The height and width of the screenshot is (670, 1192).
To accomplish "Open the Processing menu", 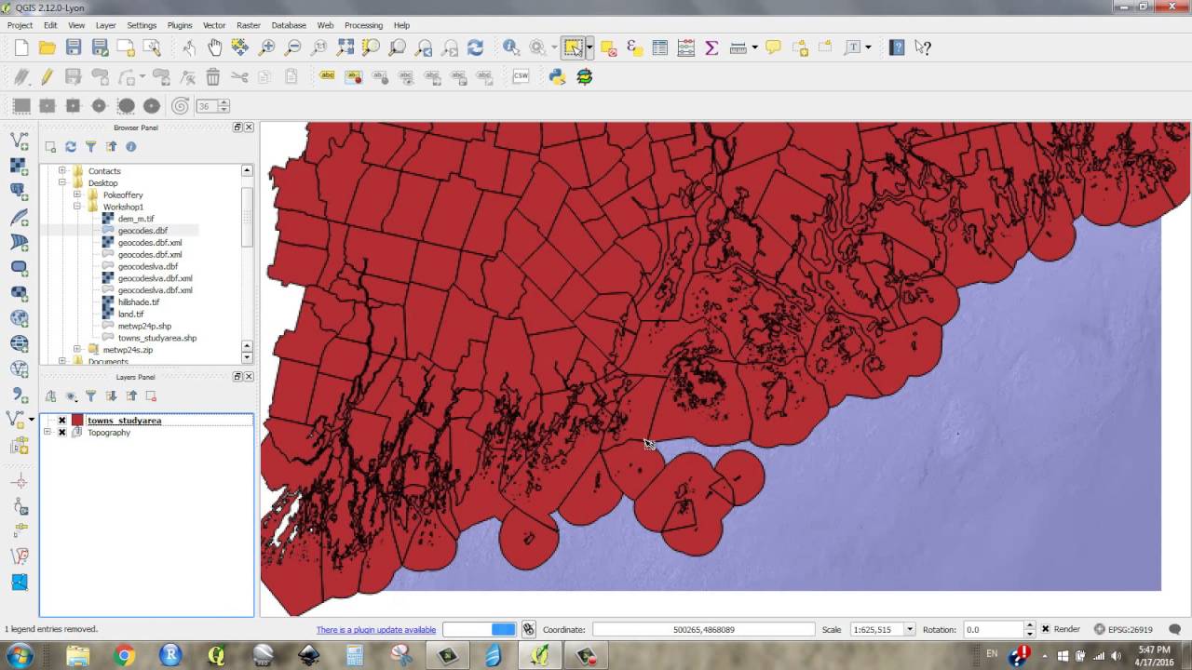I will click(363, 25).
